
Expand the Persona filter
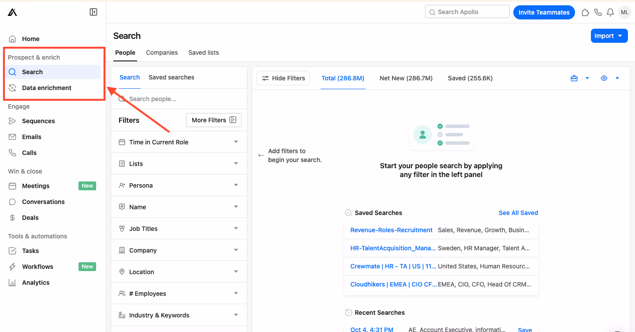179,185
